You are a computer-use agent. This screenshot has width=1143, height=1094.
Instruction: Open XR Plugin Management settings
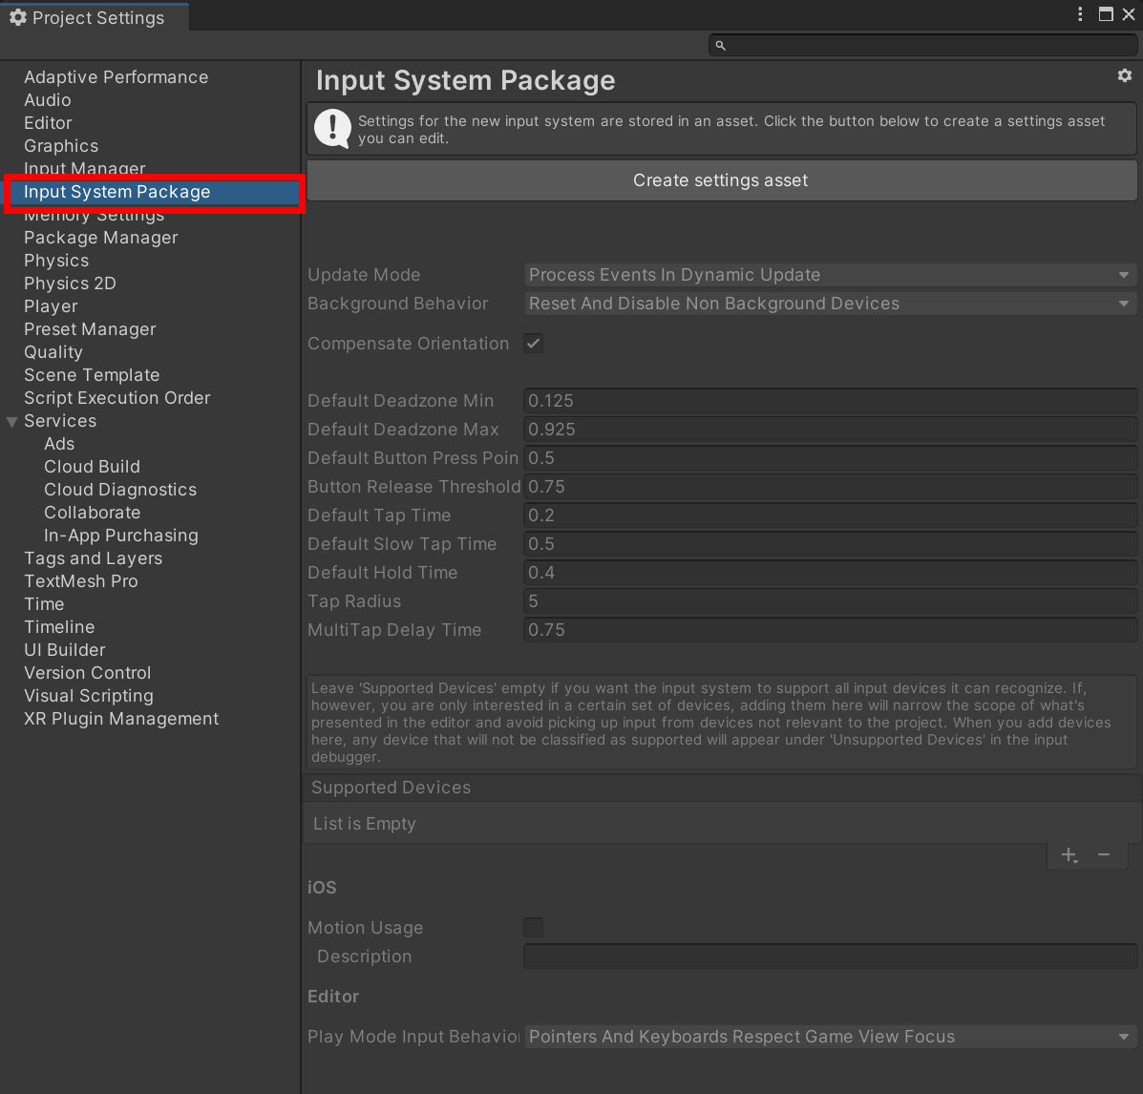121,719
